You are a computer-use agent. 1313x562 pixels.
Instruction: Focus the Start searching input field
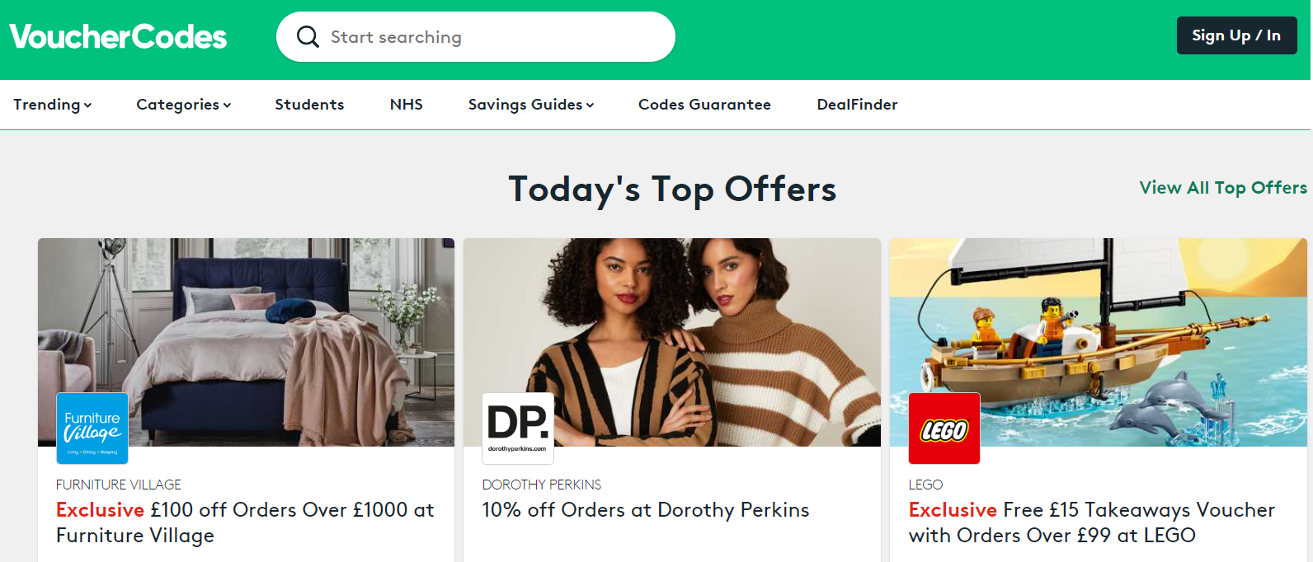(x=495, y=37)
